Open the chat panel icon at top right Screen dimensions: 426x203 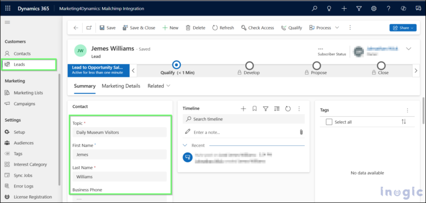(x=418, y=8)
